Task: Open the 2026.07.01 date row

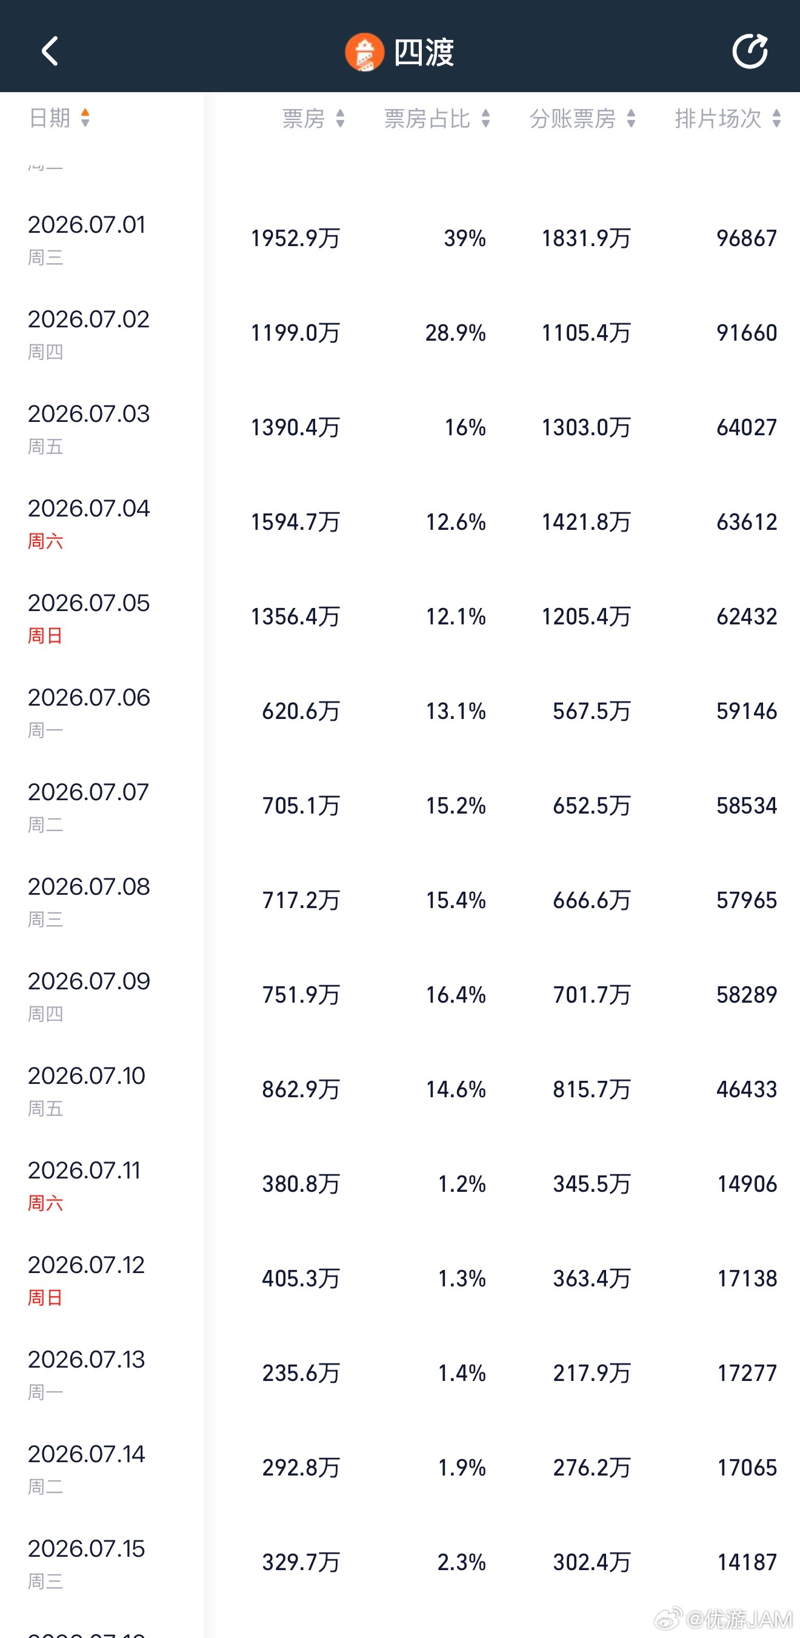Action: click(x=400, y=238)
